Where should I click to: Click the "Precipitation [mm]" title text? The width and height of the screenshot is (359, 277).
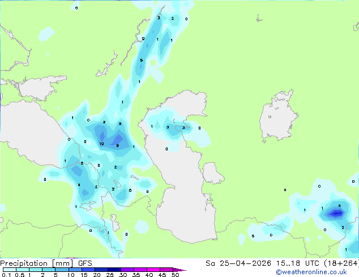click(37, 263)
